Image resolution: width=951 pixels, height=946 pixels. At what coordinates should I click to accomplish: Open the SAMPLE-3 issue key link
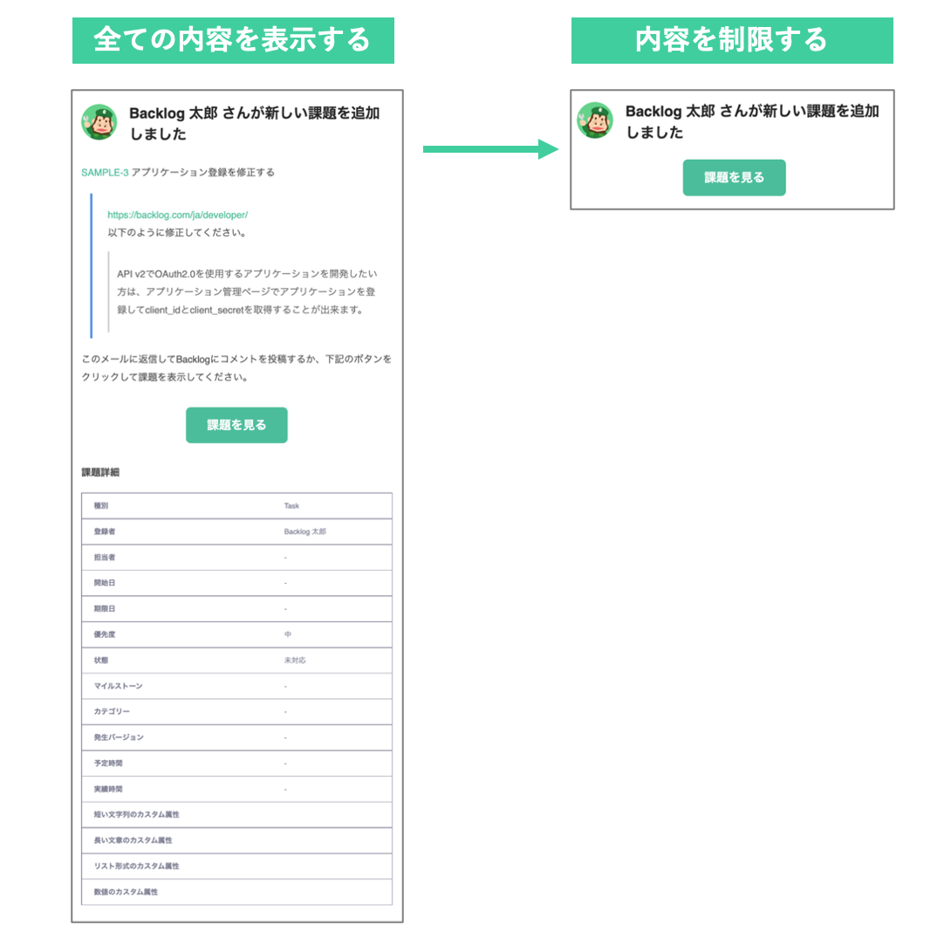point(105,172)
